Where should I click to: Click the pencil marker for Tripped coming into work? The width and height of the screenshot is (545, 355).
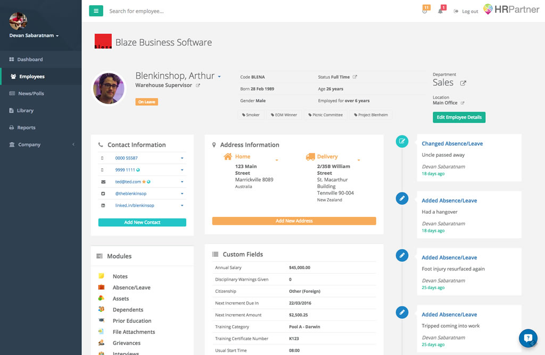[x=402, y=312]
